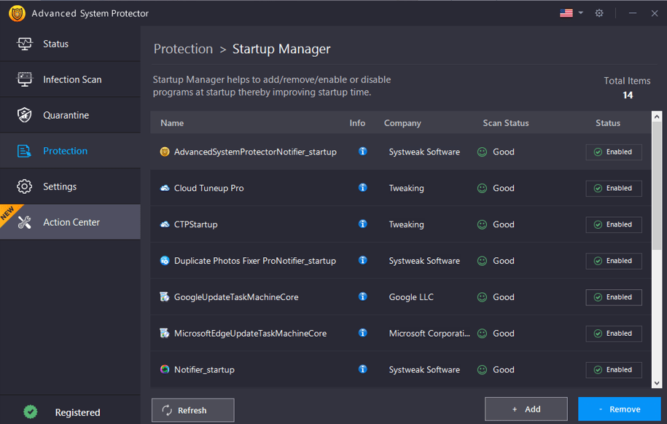The image size is (667, 424).
Task: Show info for Notifier_startup
Action: [362, 369]
